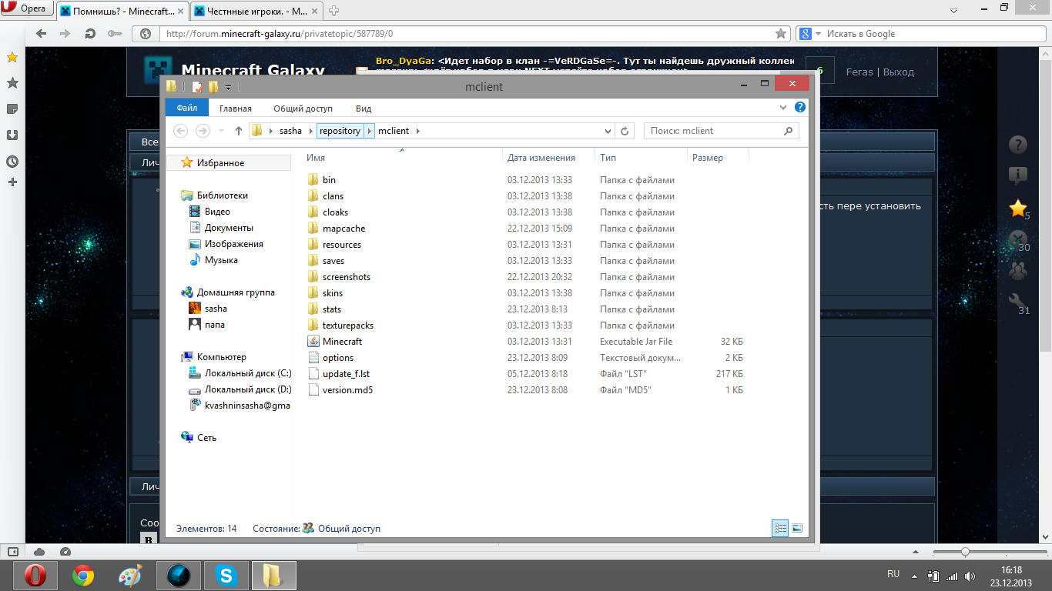The height and width of the screenshot is (591, 1052).
Task: Go up one folder level in Explorer
Action: point(239,131)
